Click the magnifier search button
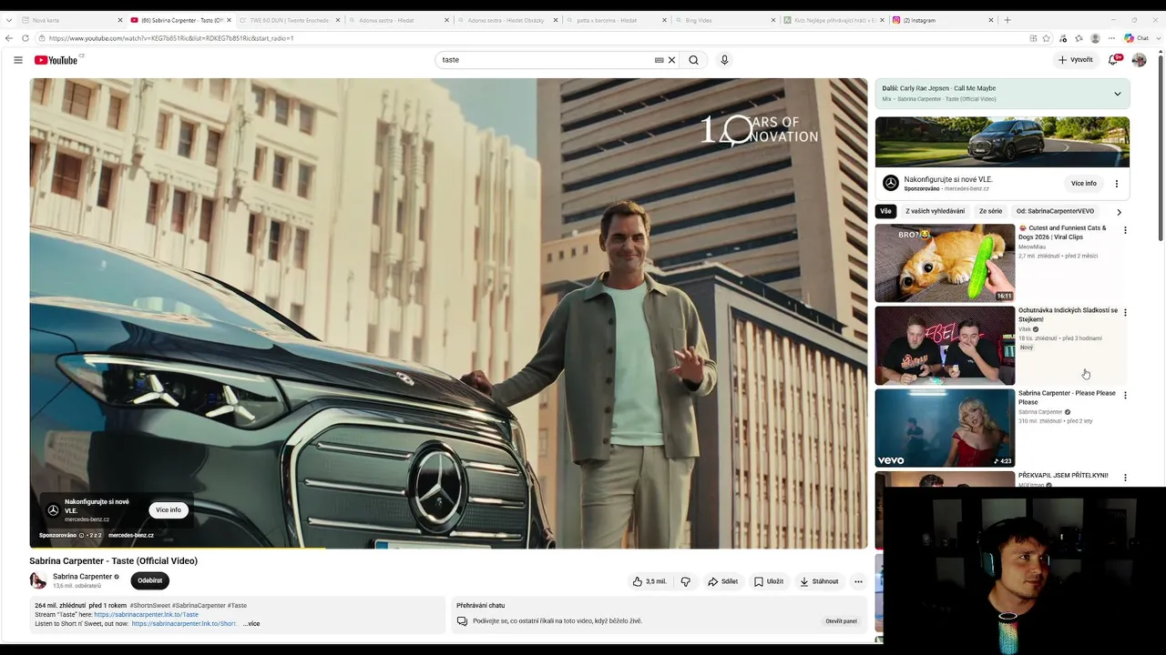Image resolution: width=1166 pixels, height=655 pixels. (693, 60)
